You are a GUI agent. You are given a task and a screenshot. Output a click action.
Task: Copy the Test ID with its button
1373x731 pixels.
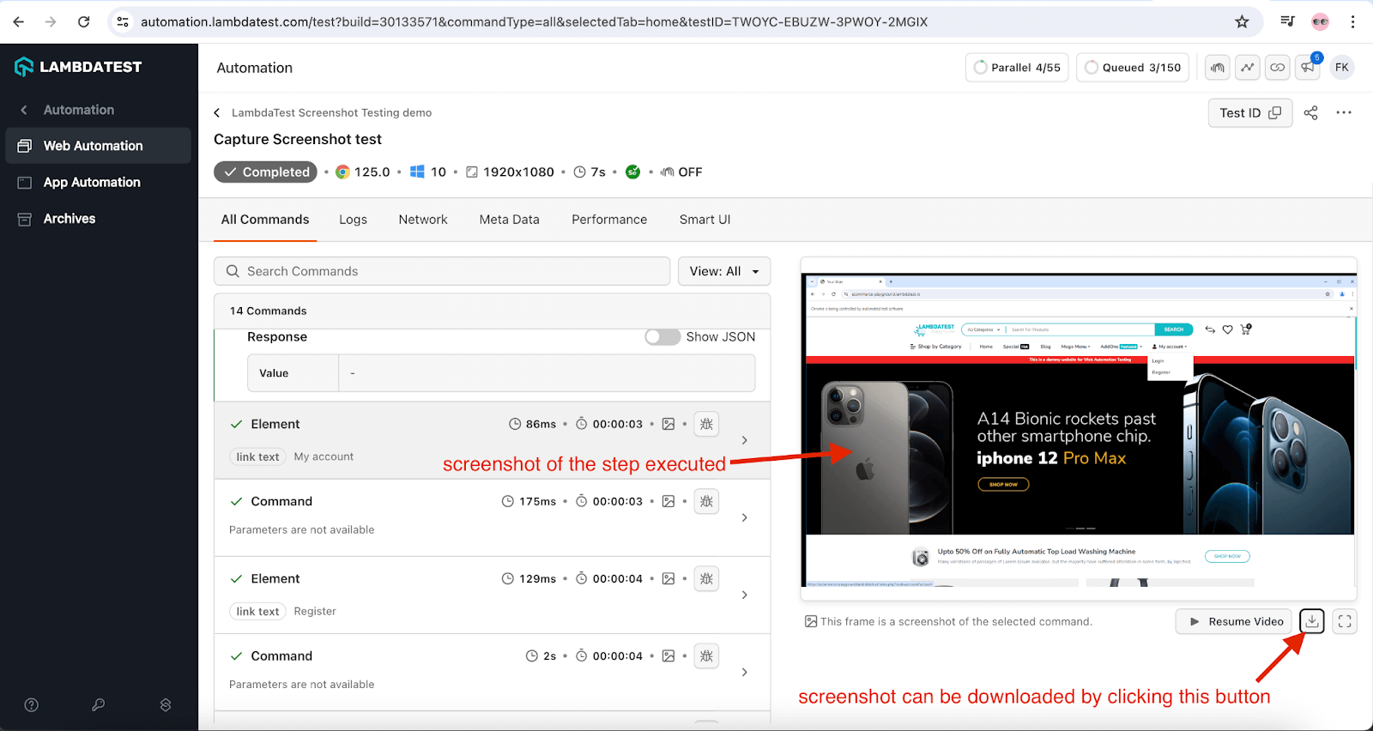tap(1250, 112)
